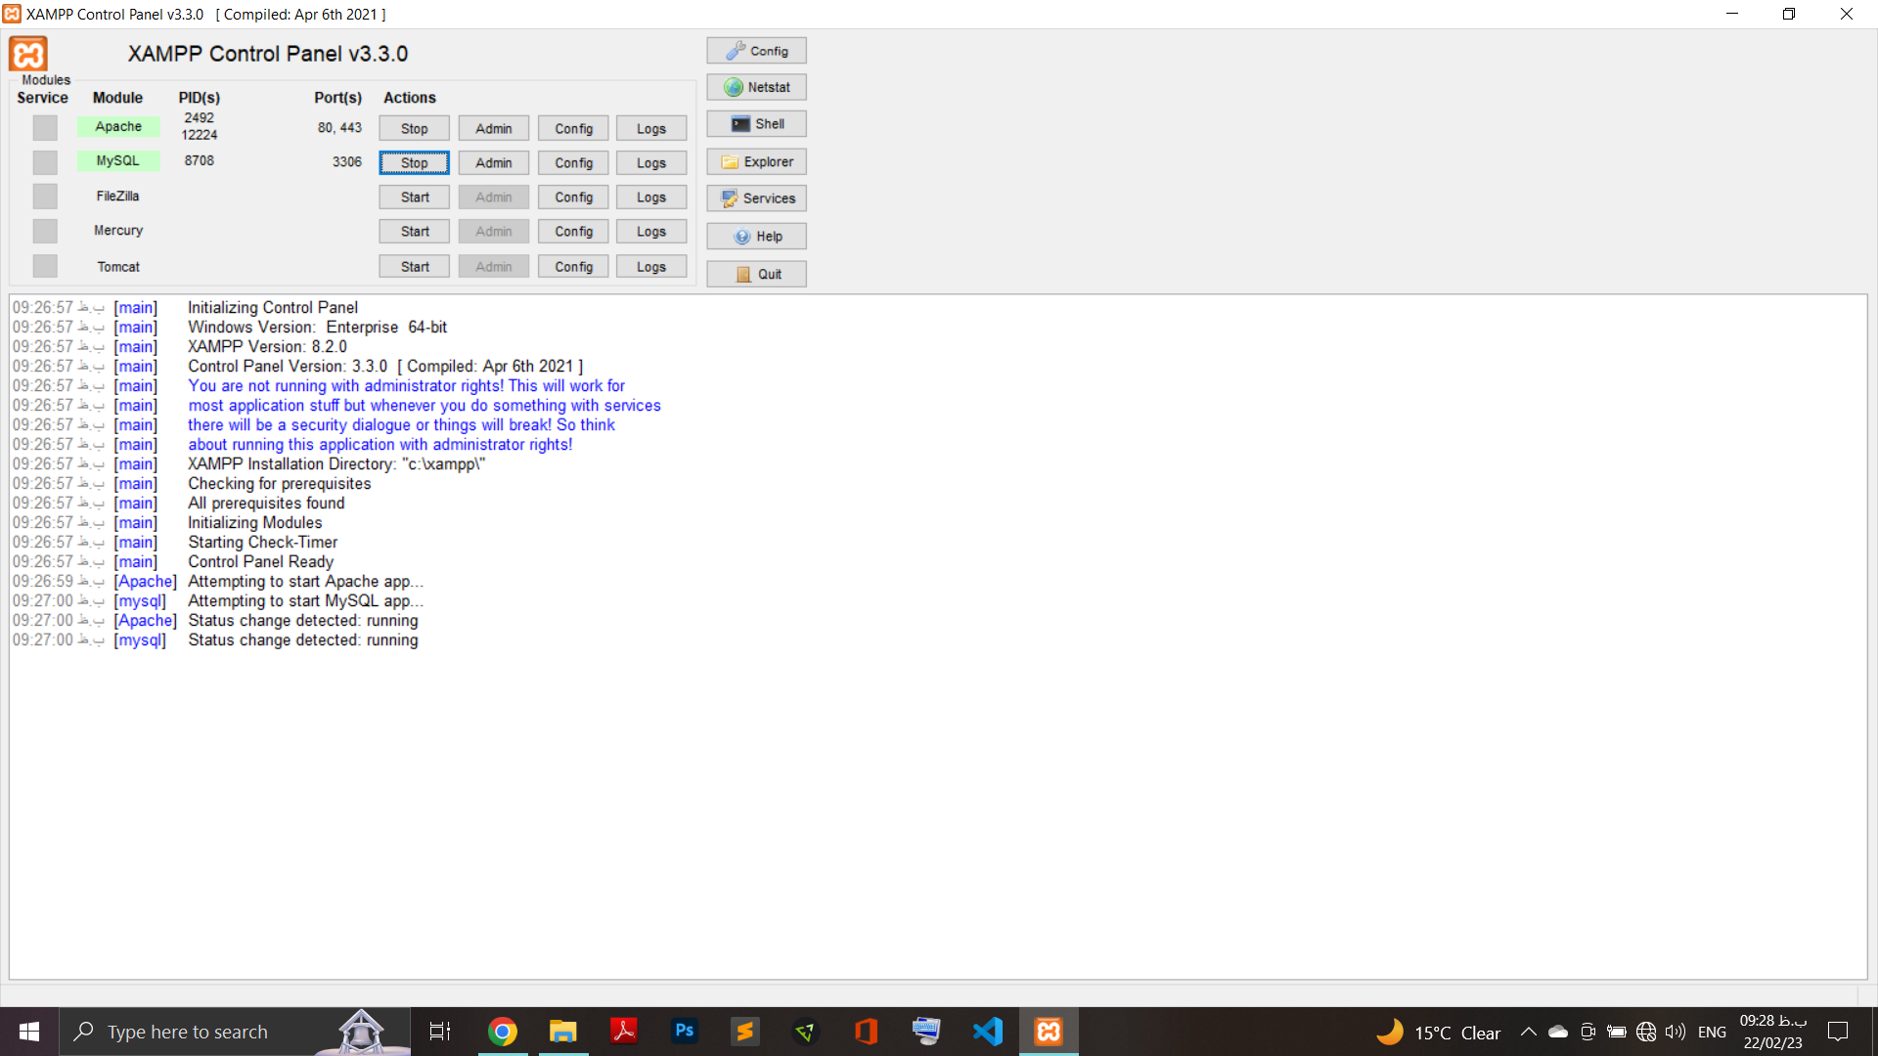Screen dimensions: 1878x1056
Task: Click the FileZilla module label
Action: pyautogui.click(x=118, y=196)
